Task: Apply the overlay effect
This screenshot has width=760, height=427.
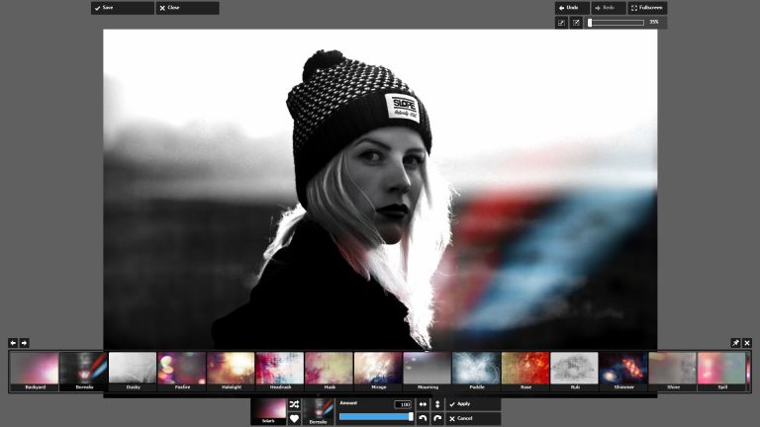Action: click(x=473, y=404)
